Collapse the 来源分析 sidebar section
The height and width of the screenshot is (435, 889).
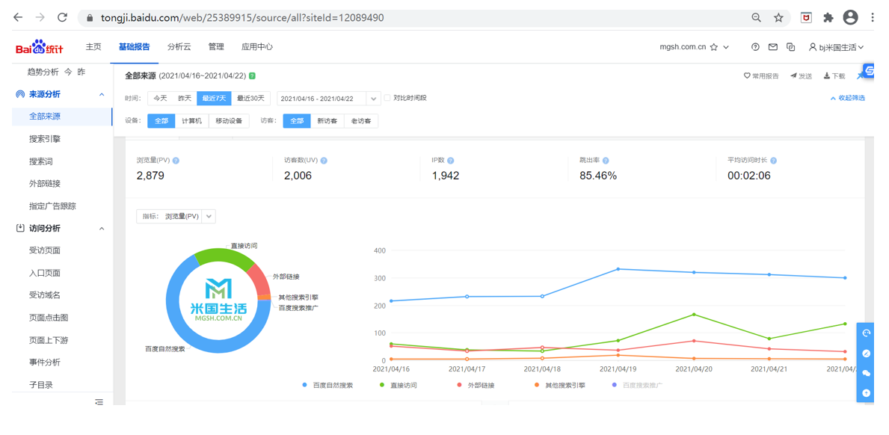click(x=102, y=95)
